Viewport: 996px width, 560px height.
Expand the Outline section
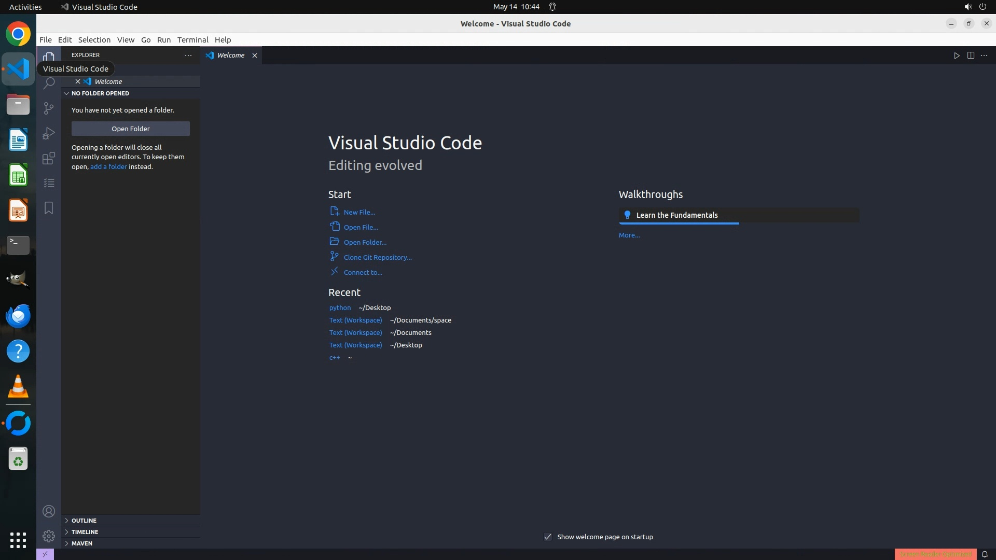tap(84, 520)
